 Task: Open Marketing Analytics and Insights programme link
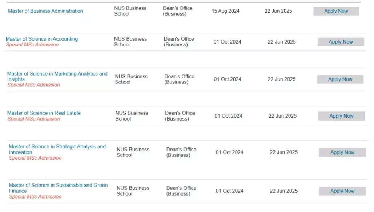[x=57, y=77]
